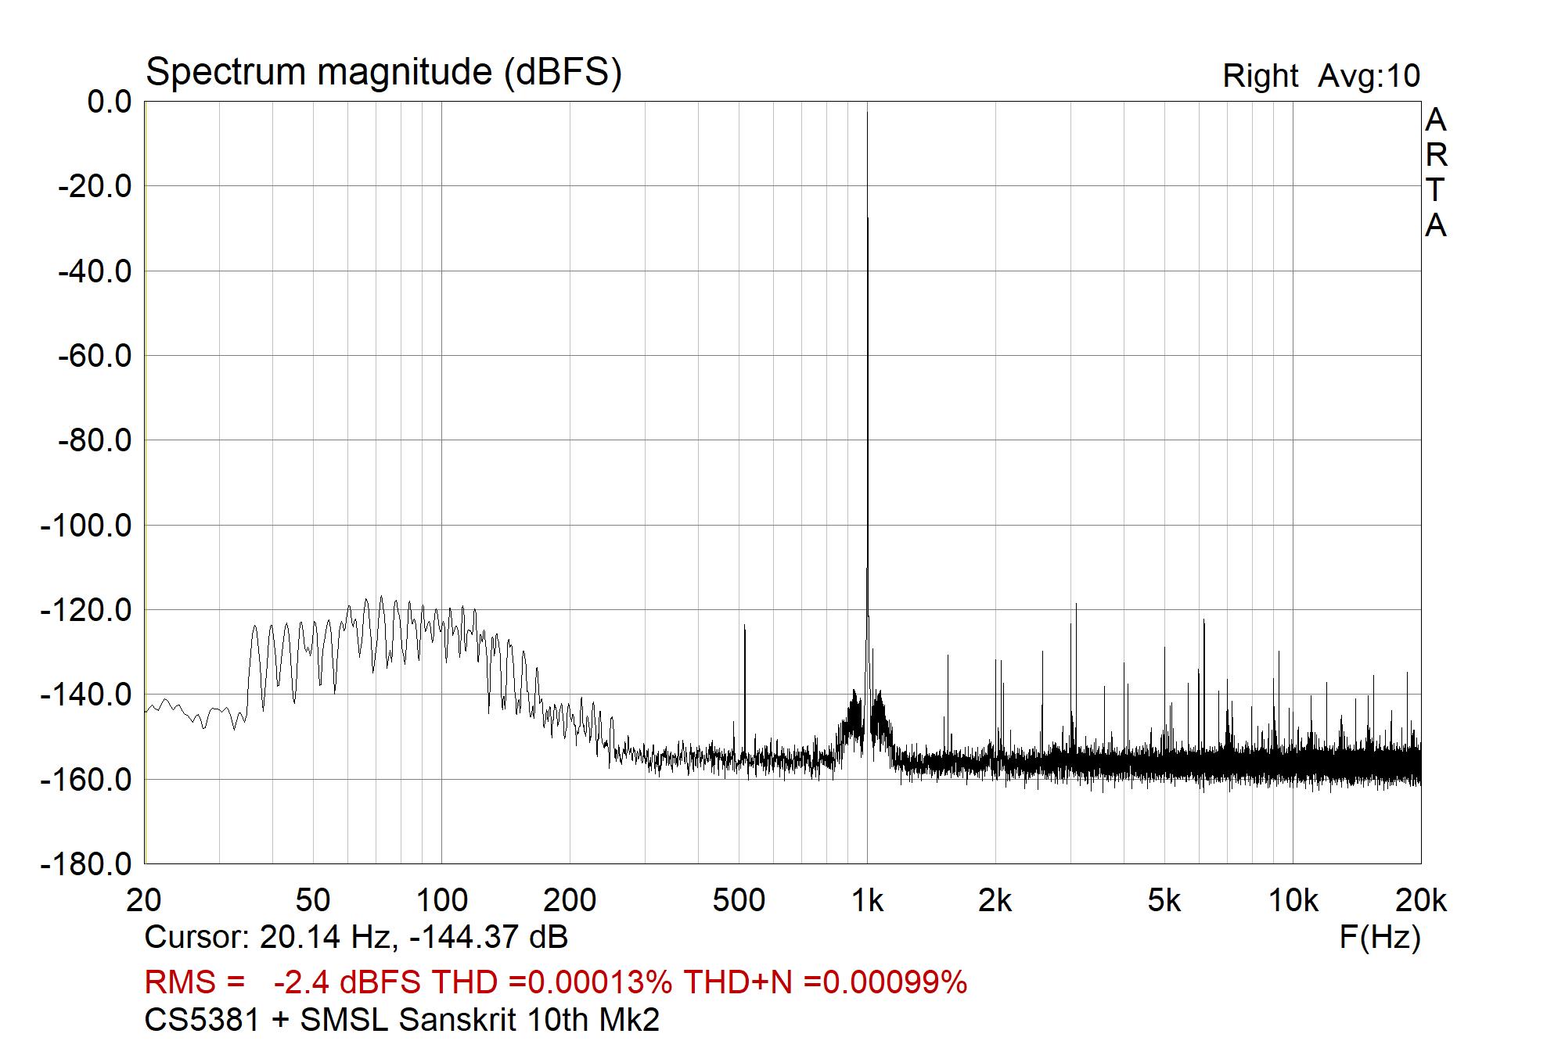Click the '50' frequency axis label

point(313,901)
